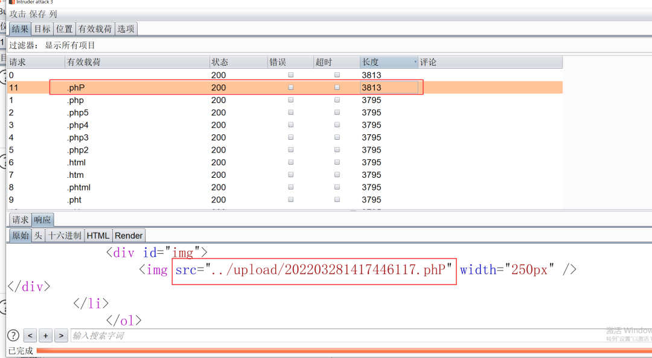Toggle the 错误 checkbox for .phP row
The height and width of the screenshot is (358, 652).
pos(291,87)
